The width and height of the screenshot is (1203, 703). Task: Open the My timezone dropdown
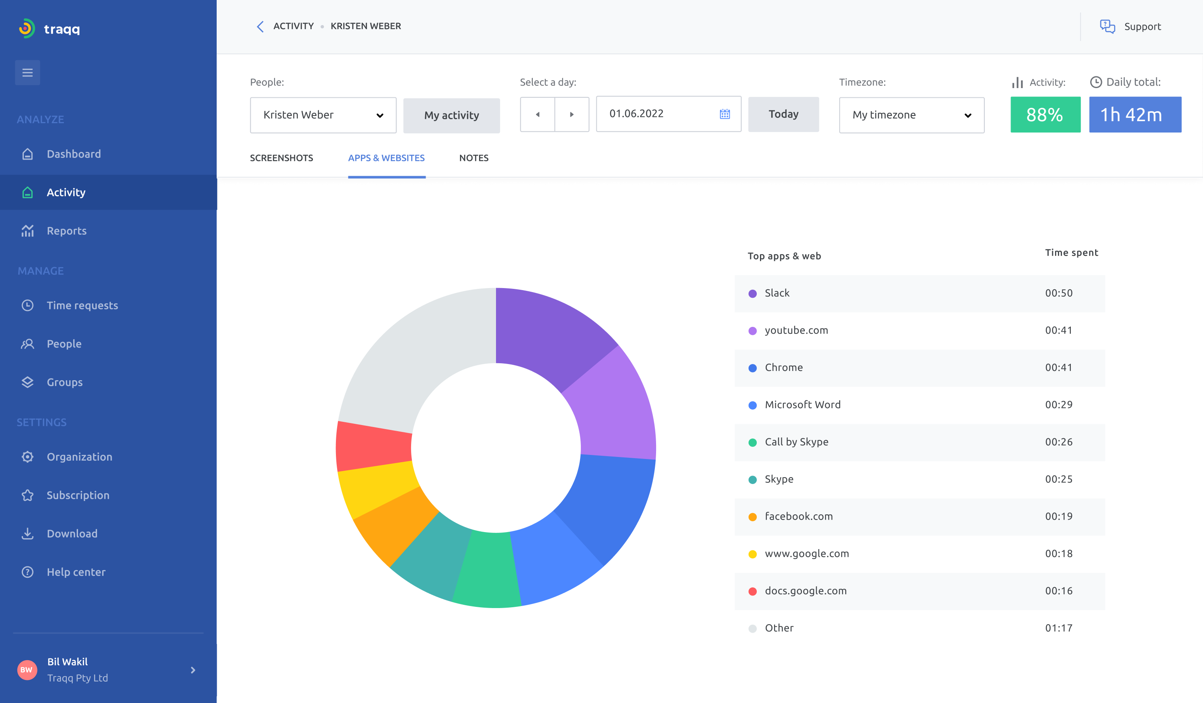tap(911, 115)
